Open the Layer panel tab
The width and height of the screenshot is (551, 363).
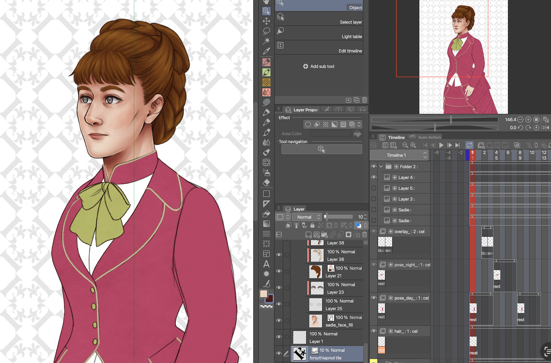[295, 209]
